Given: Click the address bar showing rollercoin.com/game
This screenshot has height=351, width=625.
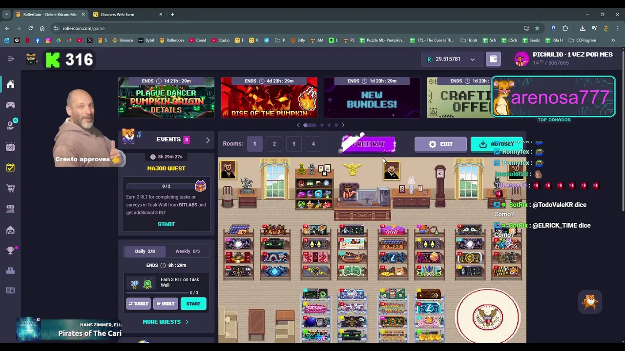Looking at the screenshot, I should 283,28.
